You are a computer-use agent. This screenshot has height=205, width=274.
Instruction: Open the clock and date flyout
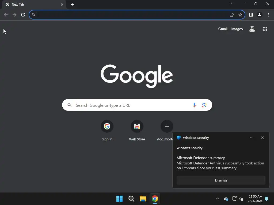255,199
